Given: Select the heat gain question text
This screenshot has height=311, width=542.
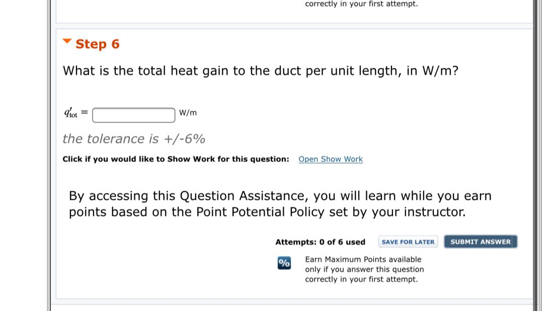Looking at the screenshot, I should pyautogui.click(x=260, y=70).
